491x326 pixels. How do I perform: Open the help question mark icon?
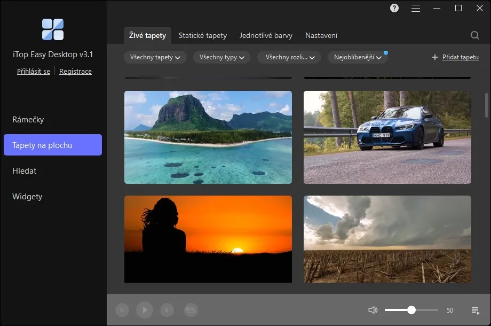[x=394, y=8]
